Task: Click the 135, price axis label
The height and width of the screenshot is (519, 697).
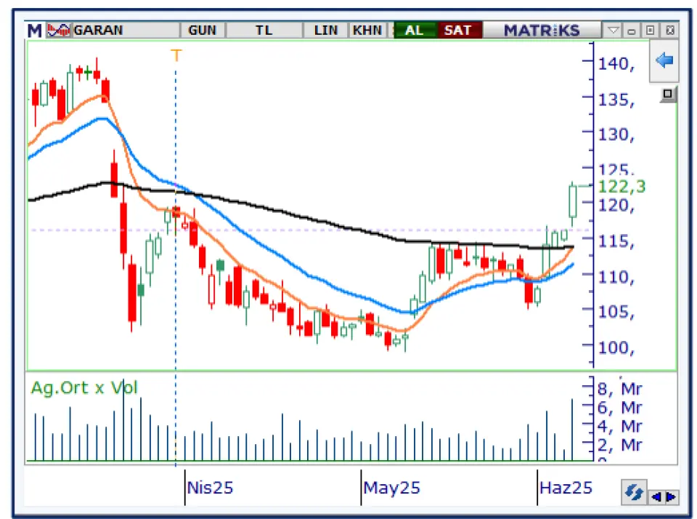Action: (x=616, y=100)
